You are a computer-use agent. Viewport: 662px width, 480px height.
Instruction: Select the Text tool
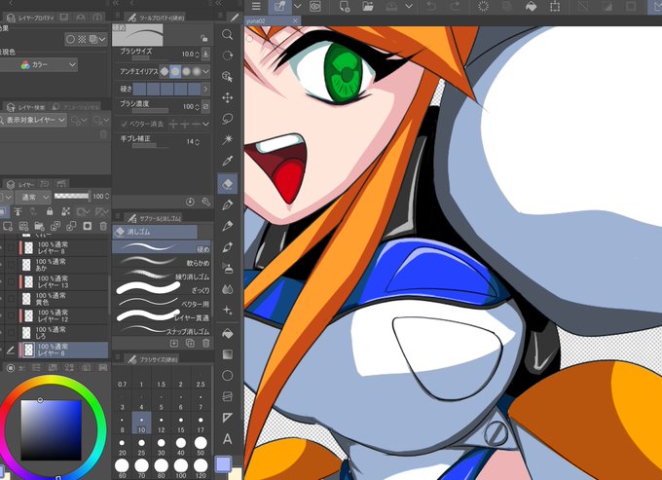click(227, 439)
